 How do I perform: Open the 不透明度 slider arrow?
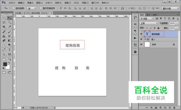pos(177,23)
